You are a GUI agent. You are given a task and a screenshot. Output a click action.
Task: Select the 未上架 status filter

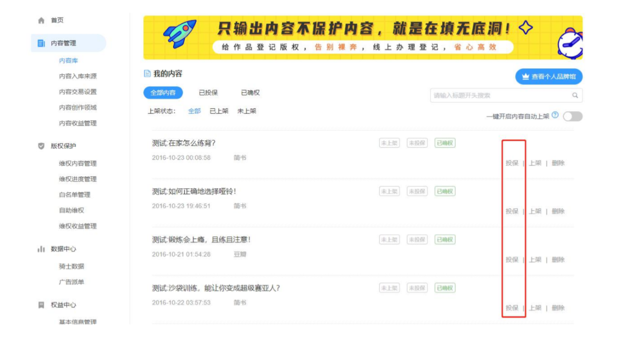tap(246, 111)
